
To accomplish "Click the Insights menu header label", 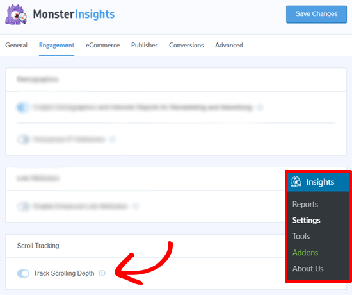I will [320, 182].
